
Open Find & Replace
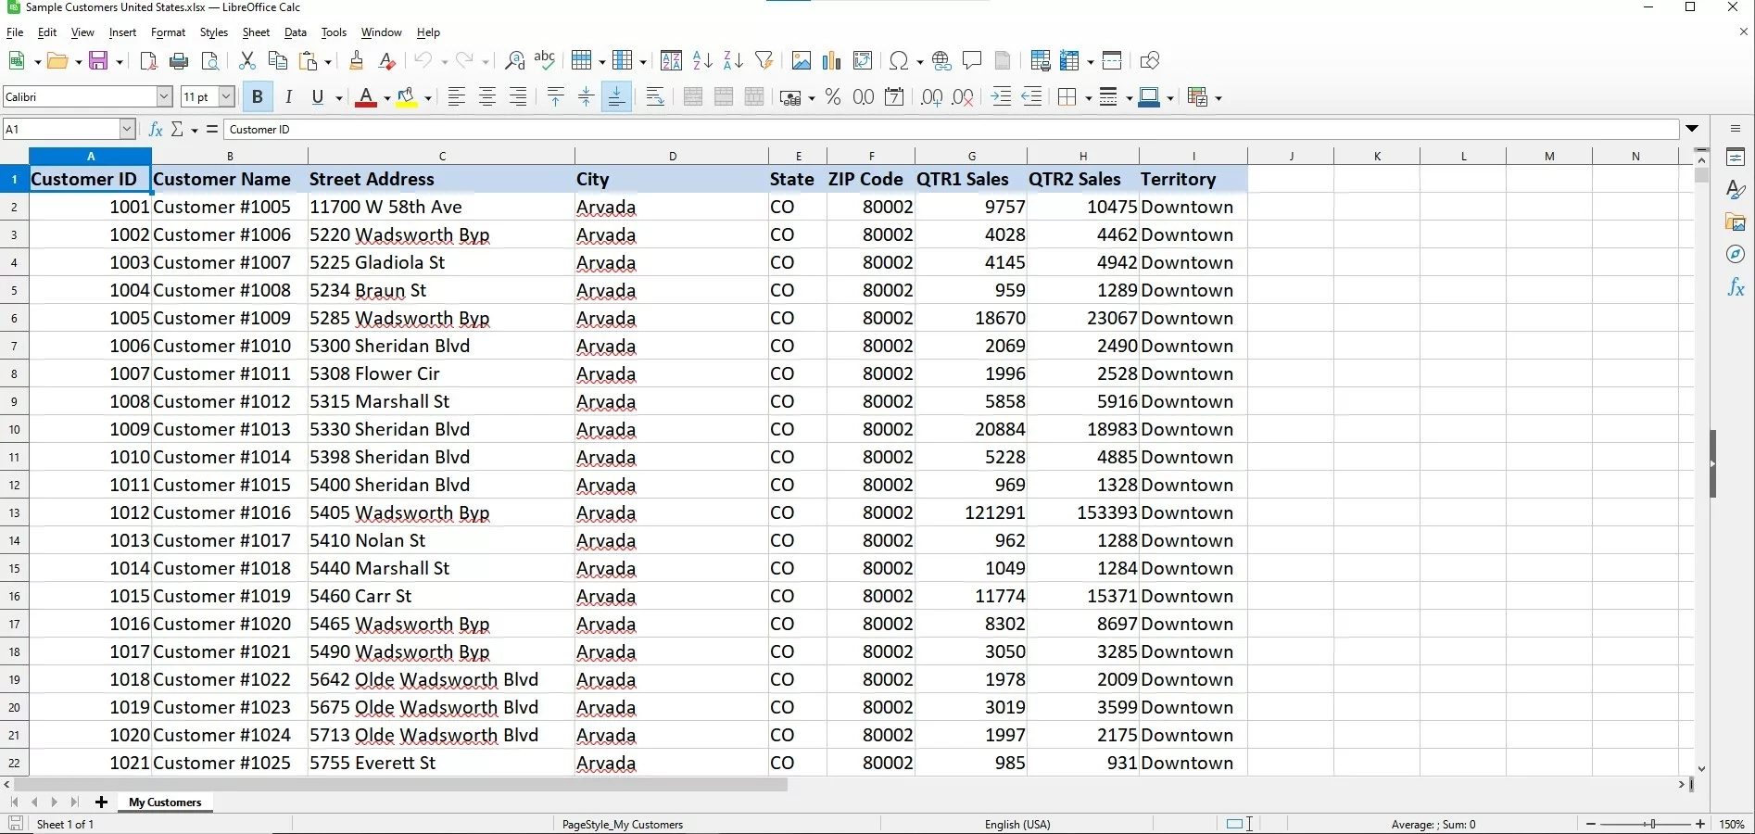pyautogui.click(x=514, y=61)
